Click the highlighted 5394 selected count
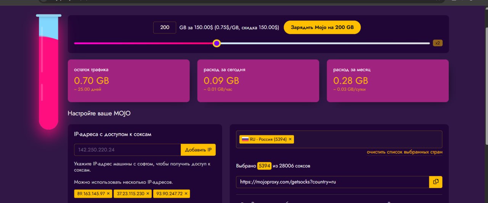 click(264, 166)
